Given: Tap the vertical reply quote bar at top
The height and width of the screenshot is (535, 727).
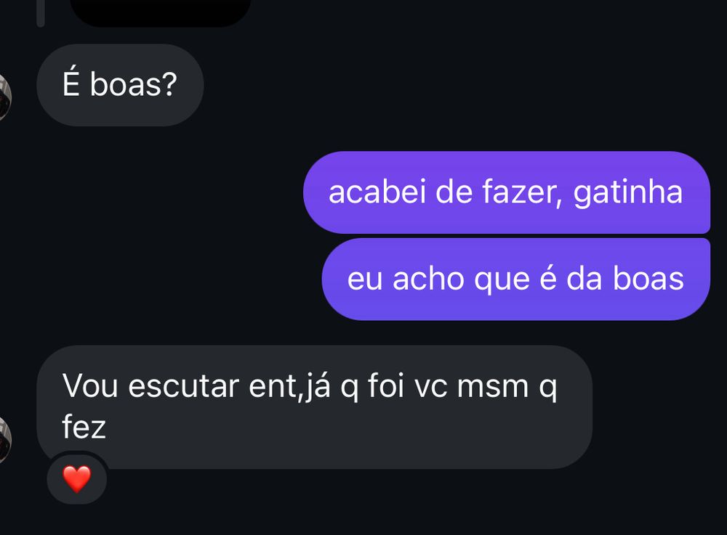Looking at the screenshot, I should pyautogui.click(x=40, y=13).
